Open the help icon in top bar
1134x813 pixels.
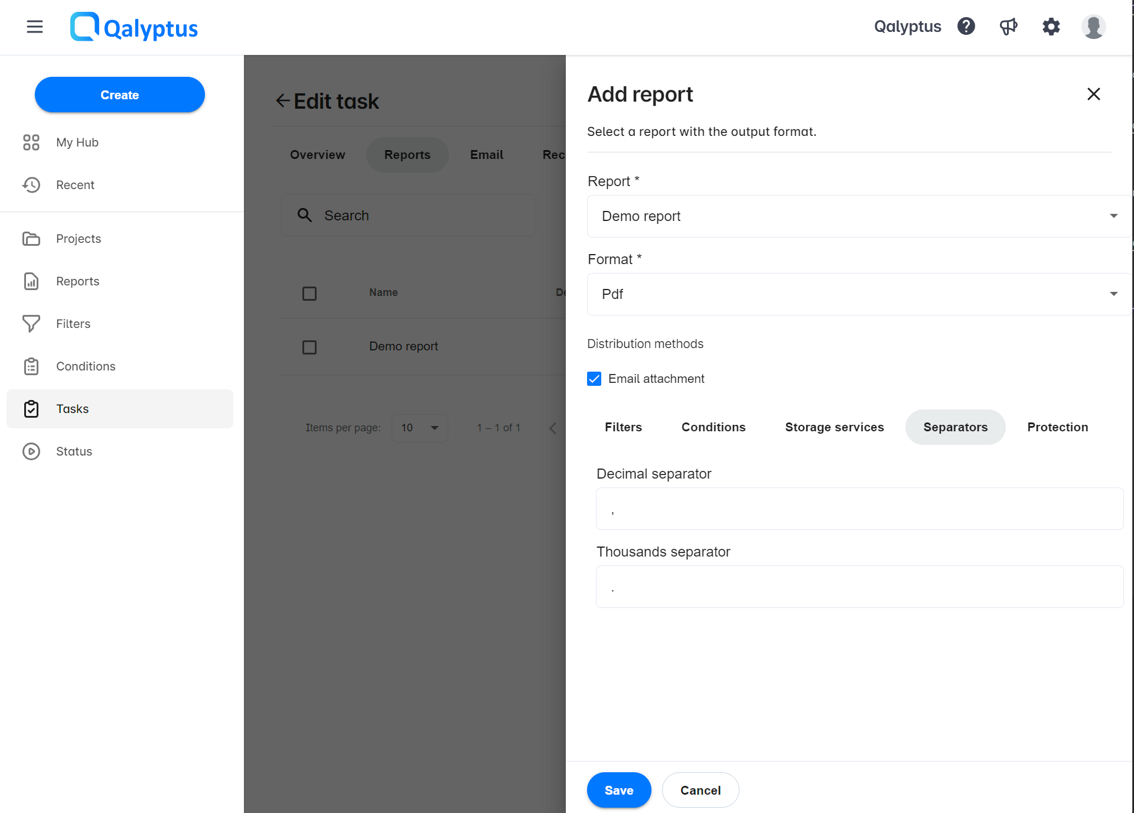pos(966,27)
